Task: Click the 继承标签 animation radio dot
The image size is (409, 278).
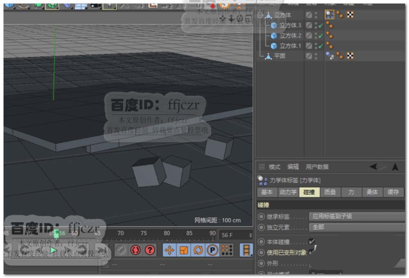Action: [x=261, y=217]
